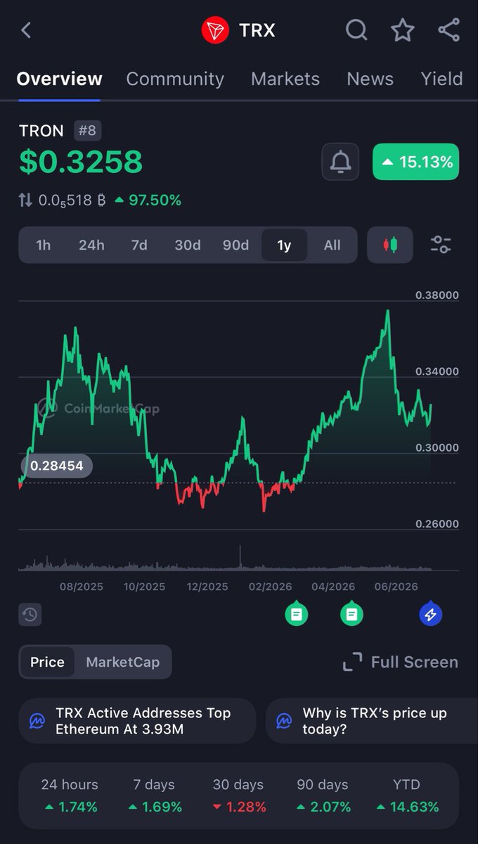
Task: Set a price alert with bell icon
Action: click(341, 162)
